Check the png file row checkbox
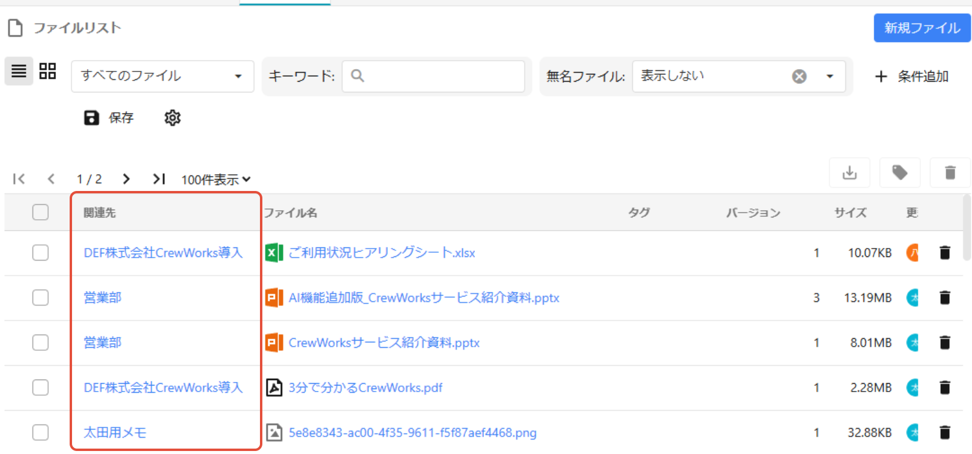 pos(40,432)
